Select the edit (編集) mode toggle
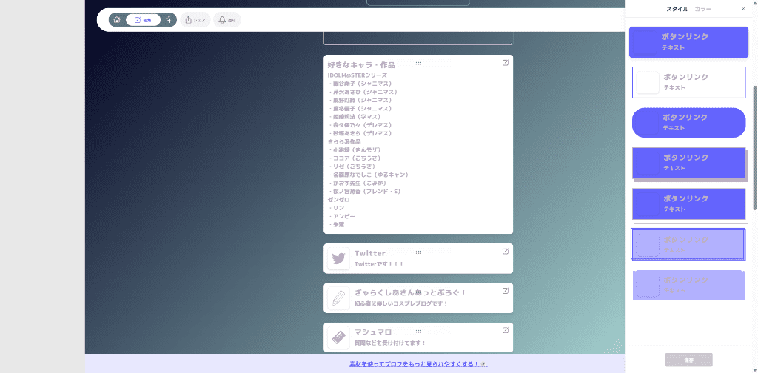The image size is (758, 373). click(x=143, y=20)
